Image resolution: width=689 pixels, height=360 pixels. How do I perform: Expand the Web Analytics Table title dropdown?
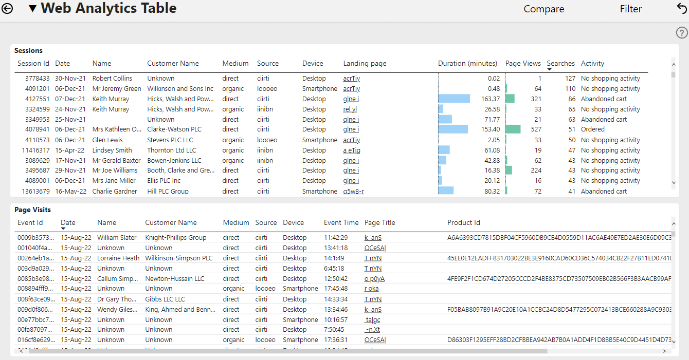click(x=33, y=9)
